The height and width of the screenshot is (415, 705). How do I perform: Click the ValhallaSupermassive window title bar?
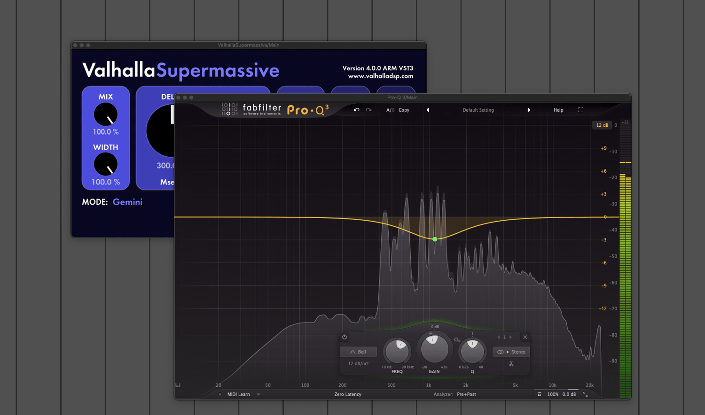[249, 45]
